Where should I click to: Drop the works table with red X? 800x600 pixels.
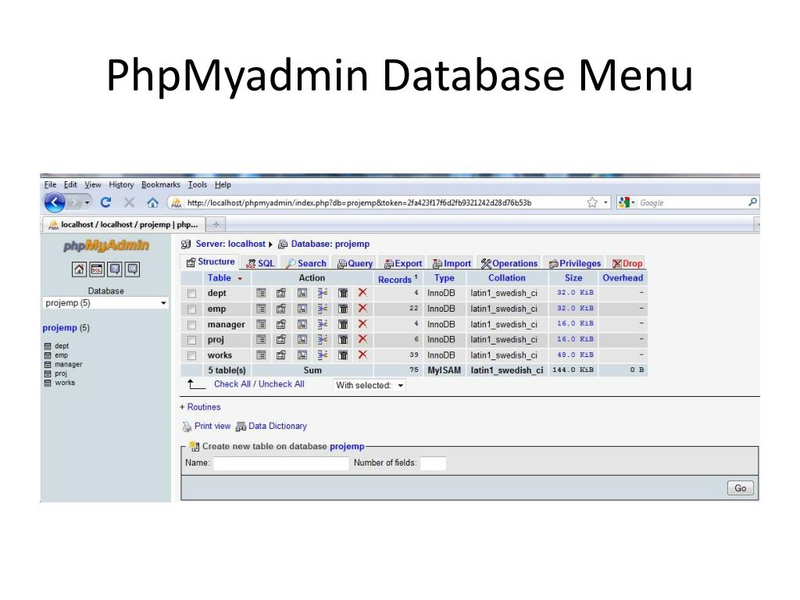point(362,355)
